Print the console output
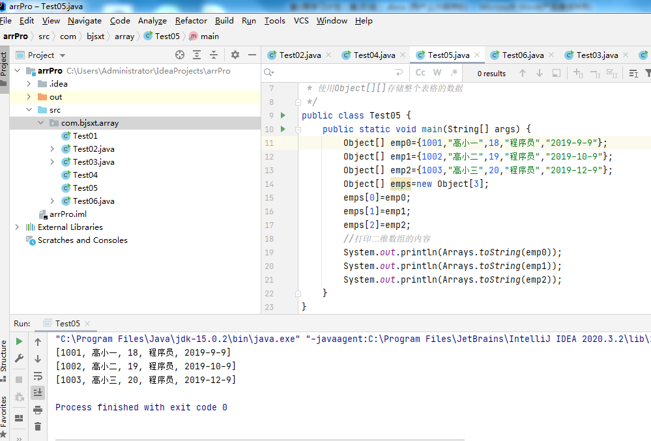 [x=38, y=410]
